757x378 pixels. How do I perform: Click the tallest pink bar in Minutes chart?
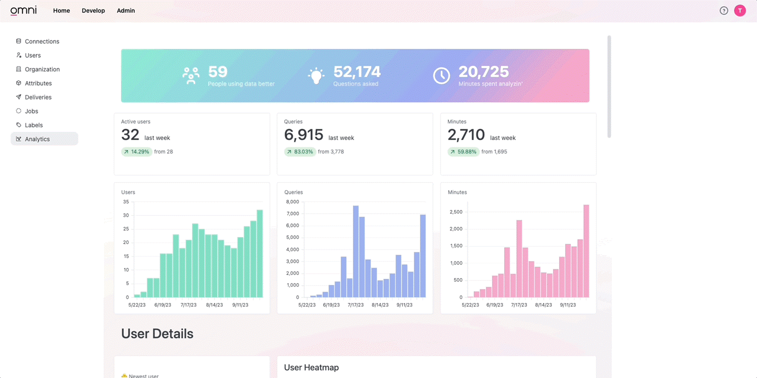[x=586, y=251]
